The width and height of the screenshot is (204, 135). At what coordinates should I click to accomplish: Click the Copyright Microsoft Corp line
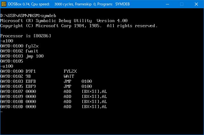pyautogui.click(x=79, y=26)
